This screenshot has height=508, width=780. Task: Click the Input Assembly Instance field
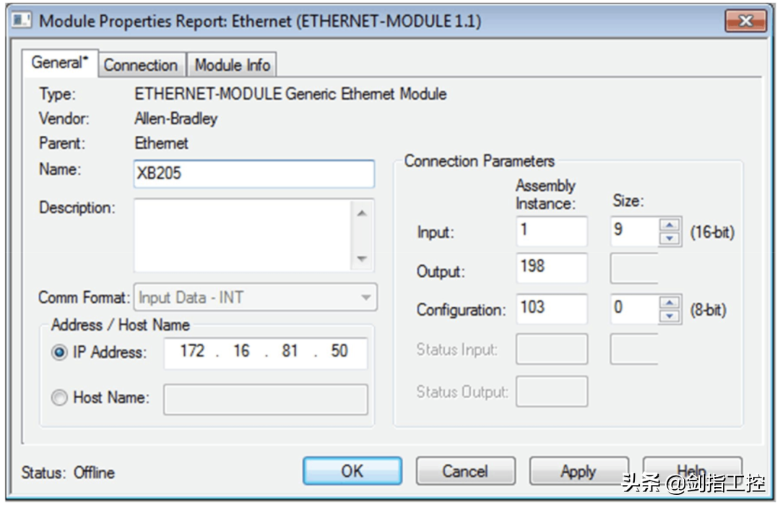click(x=552, y=232)
